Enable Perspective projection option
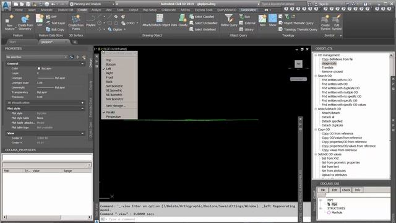396x223 pixels. 113,117
